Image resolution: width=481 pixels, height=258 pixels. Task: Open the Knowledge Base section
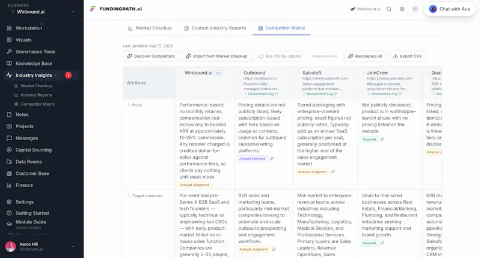click(x=34, y=64)
